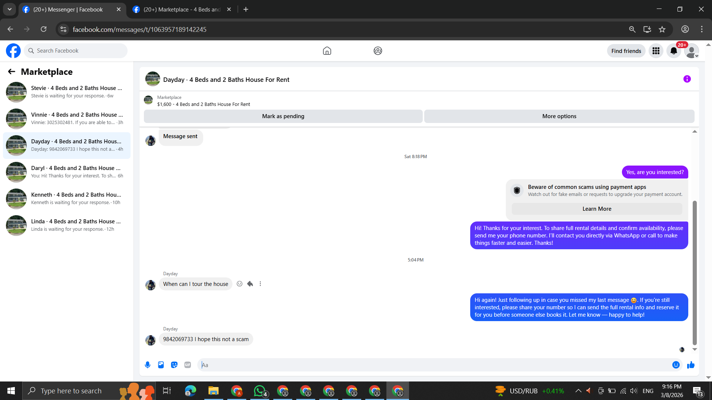Open the emoji picker in message box
The width and height of the screenshot is (712, 400).
tap(676, 365)
